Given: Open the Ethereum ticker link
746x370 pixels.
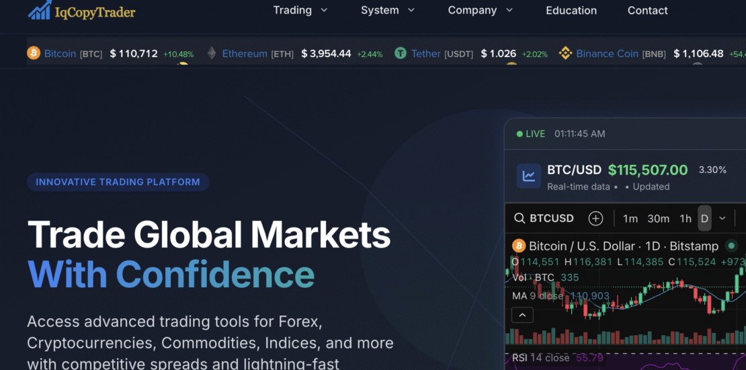Looking at the screenshot, I should pos(245,54).
